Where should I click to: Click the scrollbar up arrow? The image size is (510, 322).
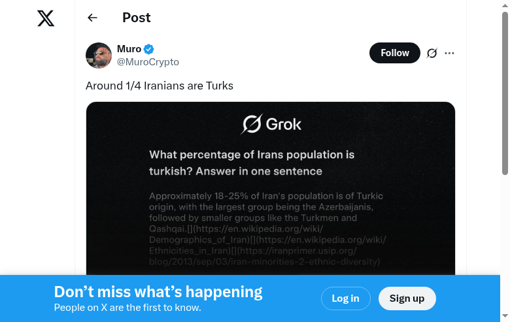(x=505, y=5)
